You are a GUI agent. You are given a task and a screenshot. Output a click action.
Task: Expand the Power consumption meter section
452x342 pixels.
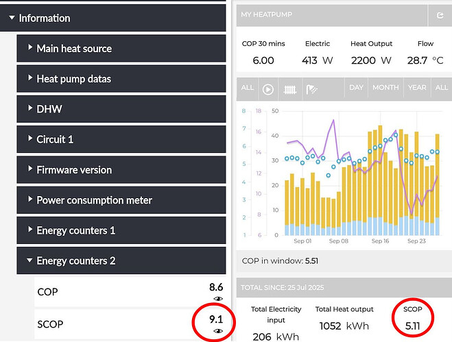click(121, 200)
